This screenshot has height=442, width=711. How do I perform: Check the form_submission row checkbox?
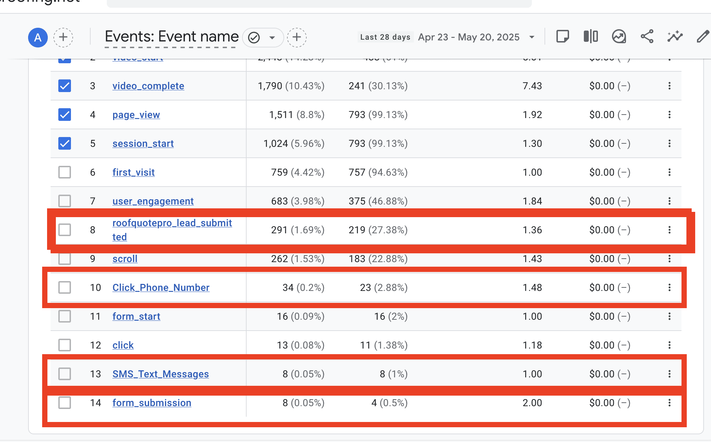click(x=65, y=403)
